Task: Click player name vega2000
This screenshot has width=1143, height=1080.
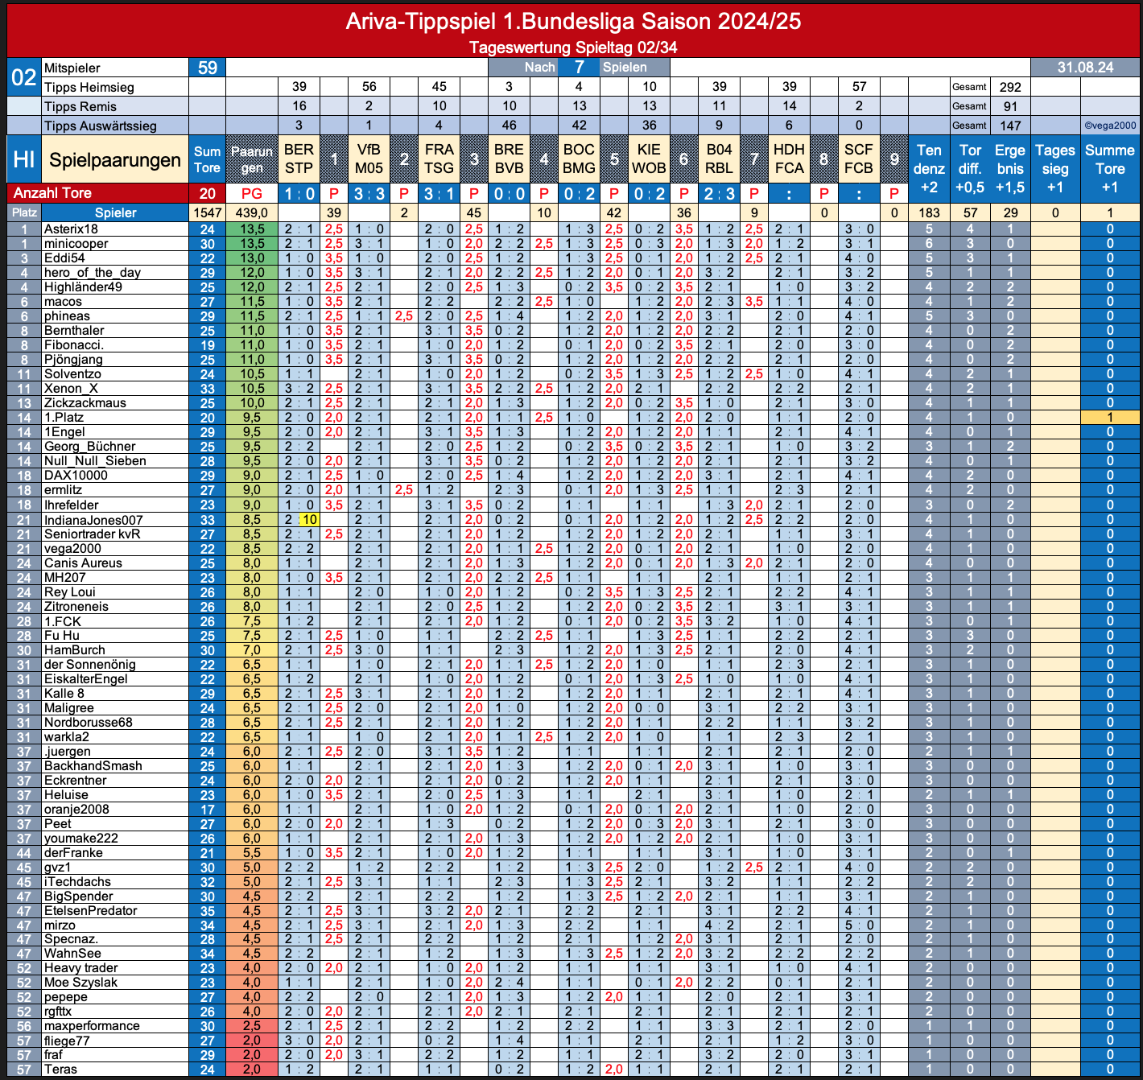Action: pyautogui.click(x=72, y=549)
